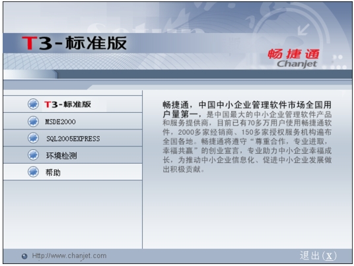Select the MSDE2000 install option

pyautogui.click(x=73, y=121)
